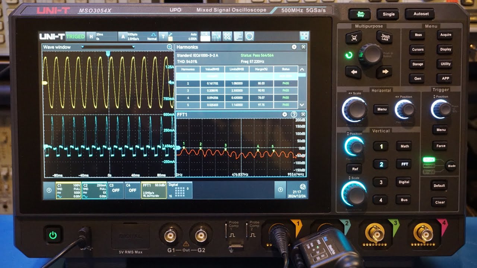The width and height of the screenshot is (477, 268).
Task: Tap the list-style icon in top toolbar
Action: pos(238,36)
